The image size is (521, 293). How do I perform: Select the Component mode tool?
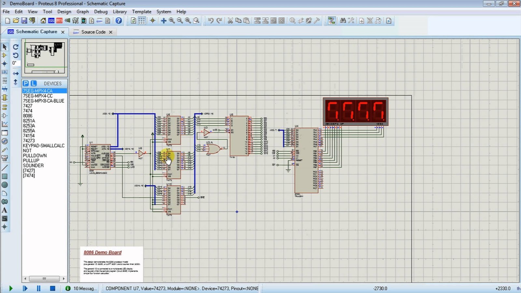(x=5, y=55)
